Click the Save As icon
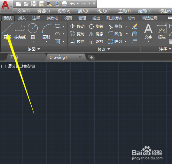This screenshot has width=172, height=164. pos(42,4)
